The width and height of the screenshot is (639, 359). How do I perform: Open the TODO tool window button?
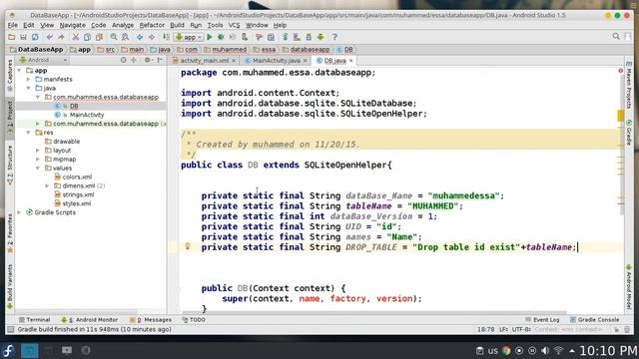(x=194, y=320)
